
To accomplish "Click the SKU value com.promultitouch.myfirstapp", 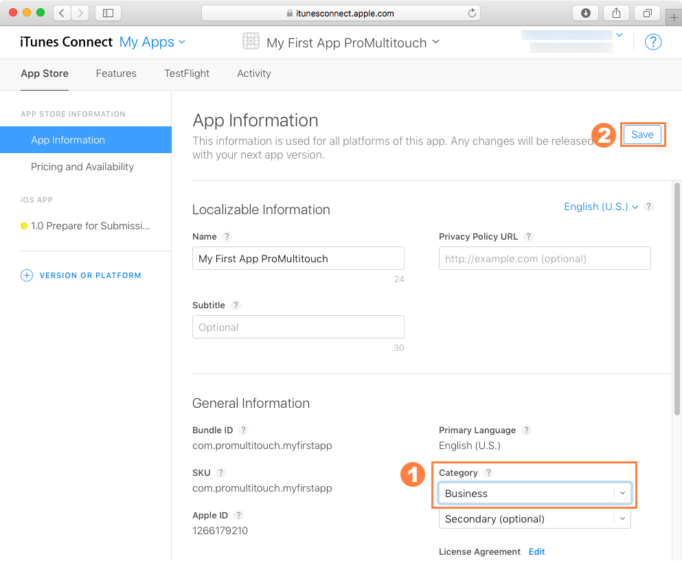I will point(262,488).
